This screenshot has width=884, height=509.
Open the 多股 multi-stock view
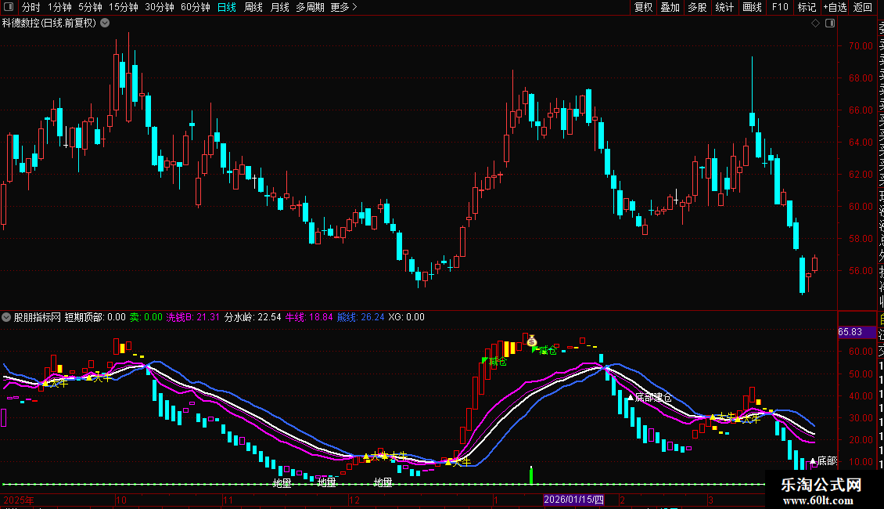point(697,7)
